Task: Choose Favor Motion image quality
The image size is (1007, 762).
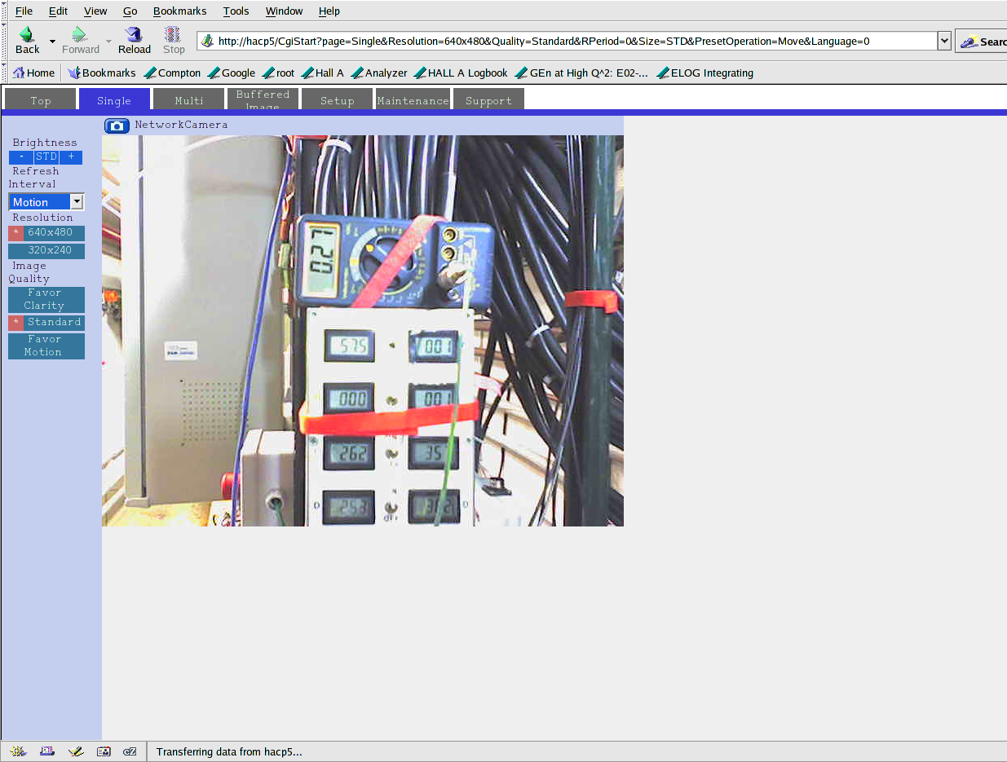Action: click(x=46, y=346)
